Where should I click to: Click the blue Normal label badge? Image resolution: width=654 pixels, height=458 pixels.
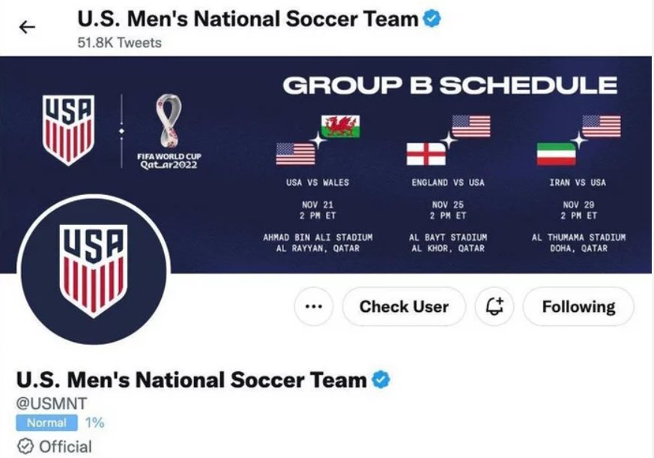coord(46,423)
